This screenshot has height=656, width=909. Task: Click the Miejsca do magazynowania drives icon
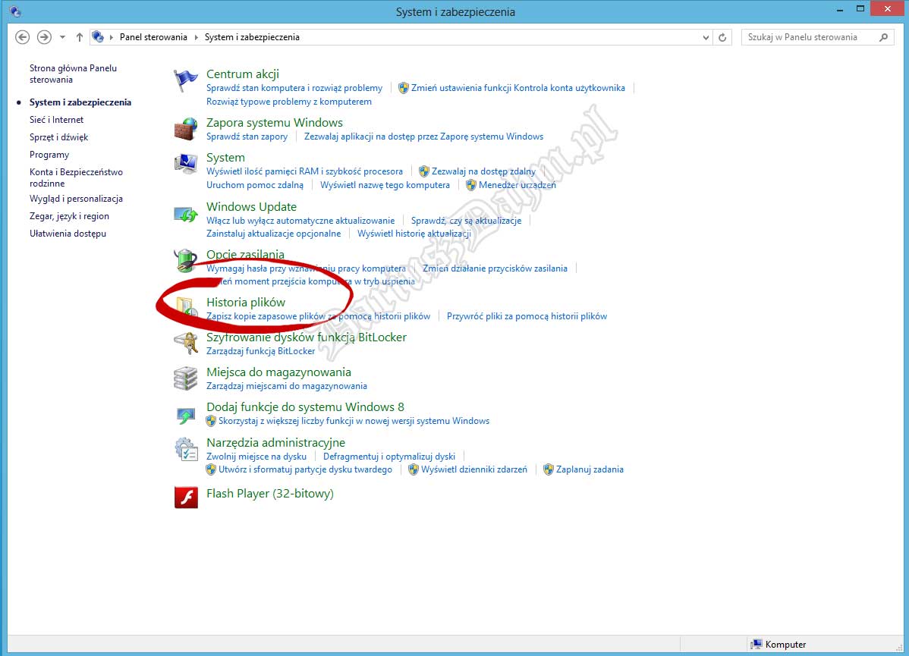click(x=185, y=378)
